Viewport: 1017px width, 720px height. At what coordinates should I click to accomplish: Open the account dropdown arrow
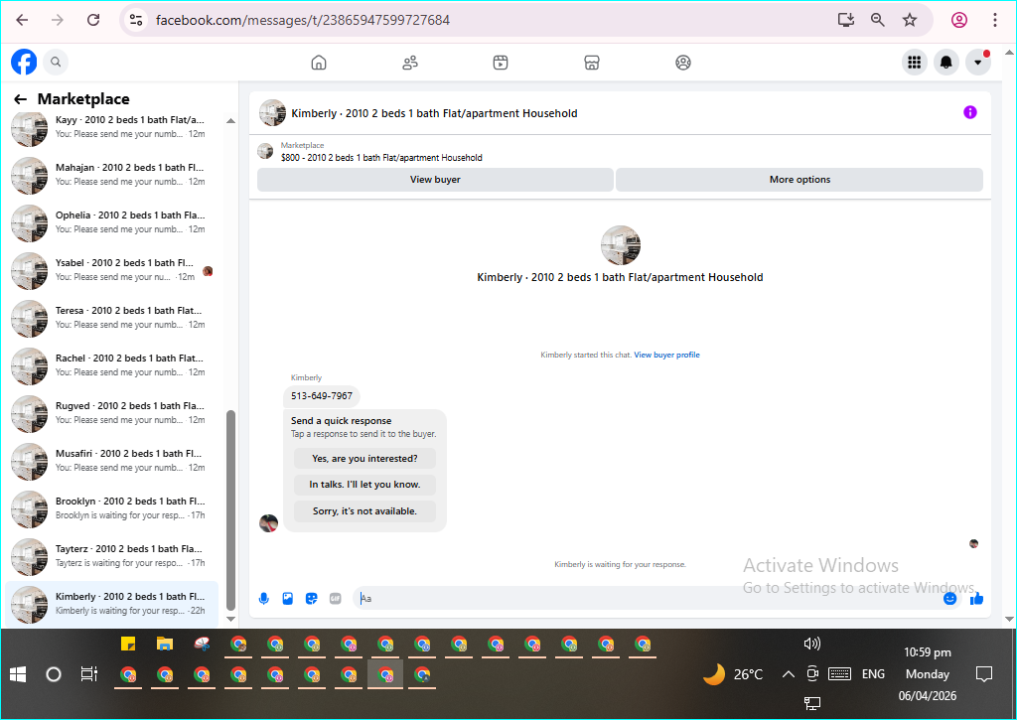click(x=978, y=63)
